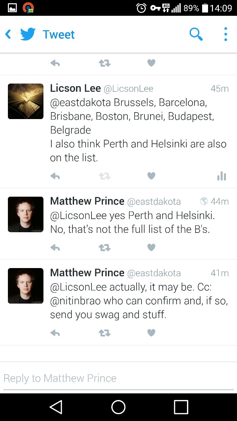Open recent apps with square button

[181, 407]
